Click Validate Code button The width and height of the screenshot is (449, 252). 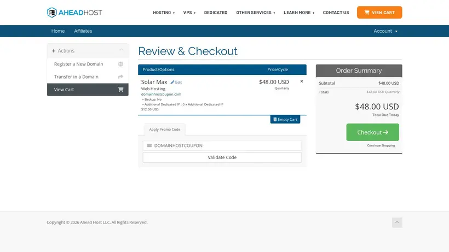pos(222,157)
